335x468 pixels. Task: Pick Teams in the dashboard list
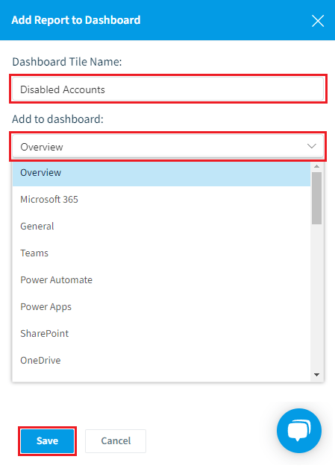[x=161, y=253]
